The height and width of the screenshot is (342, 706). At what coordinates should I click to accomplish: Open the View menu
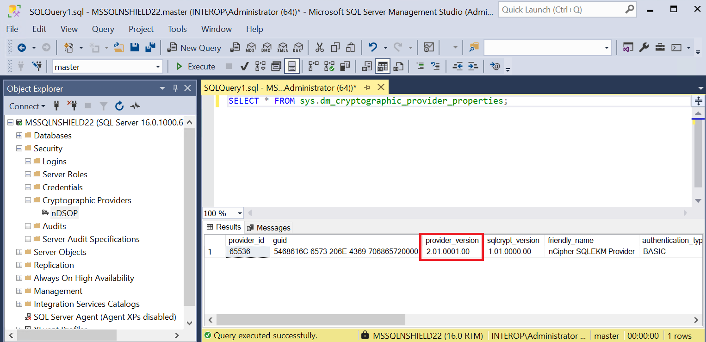pyautogui.click(x=69, y=29)
